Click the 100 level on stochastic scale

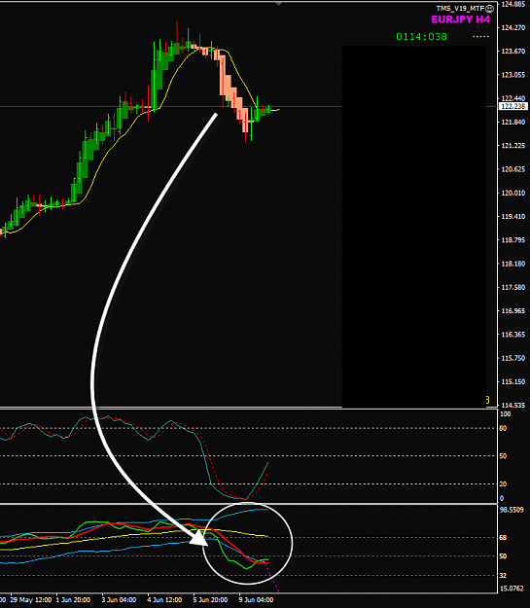[x=505, y=414]
